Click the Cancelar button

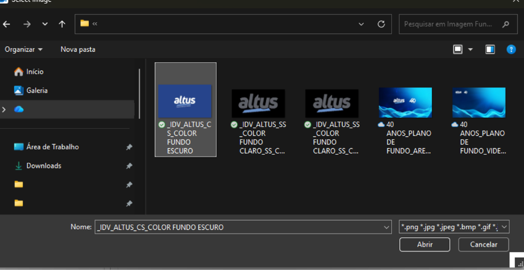coord(483,245)
